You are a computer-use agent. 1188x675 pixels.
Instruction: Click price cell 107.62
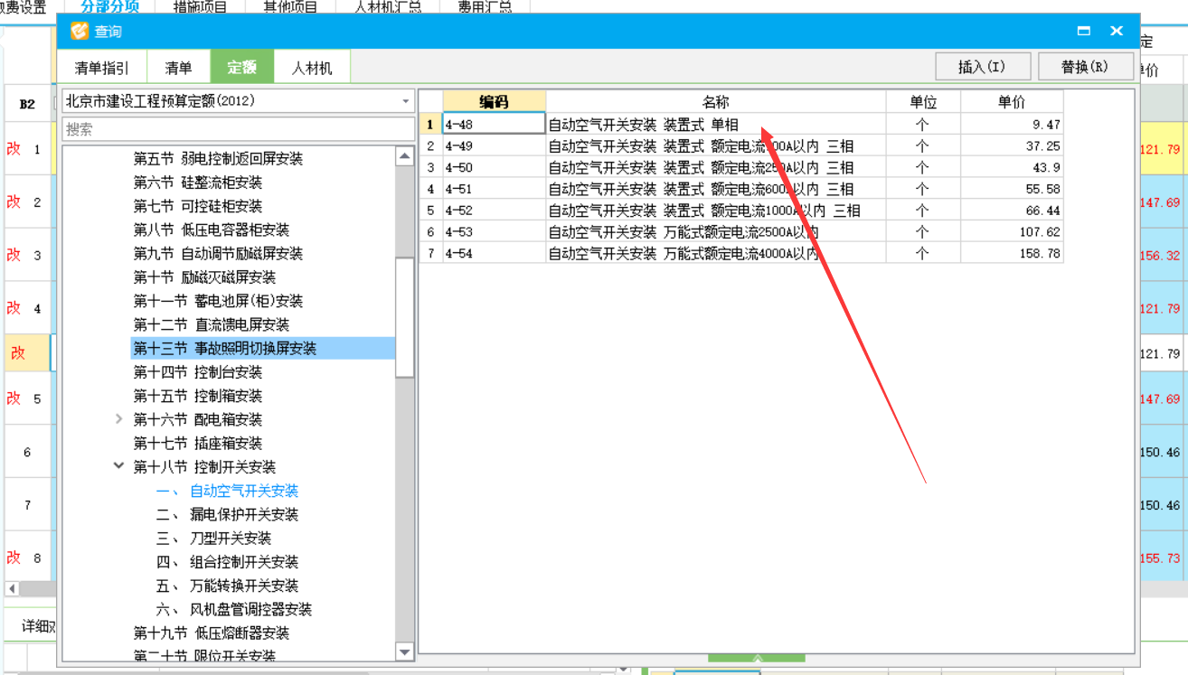pyautogui.click(x=1012, y=232)
